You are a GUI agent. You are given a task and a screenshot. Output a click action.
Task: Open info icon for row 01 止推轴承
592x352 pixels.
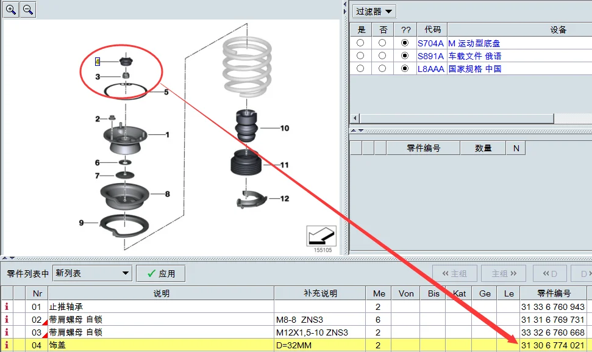pyautogui.click(x=7, y=307)
